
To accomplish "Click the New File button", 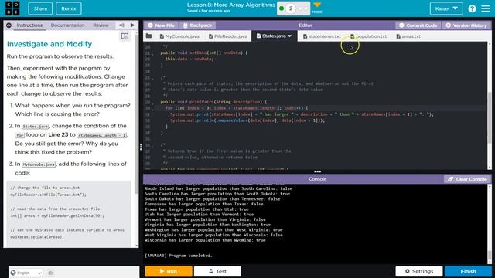I will coord(161,25).
